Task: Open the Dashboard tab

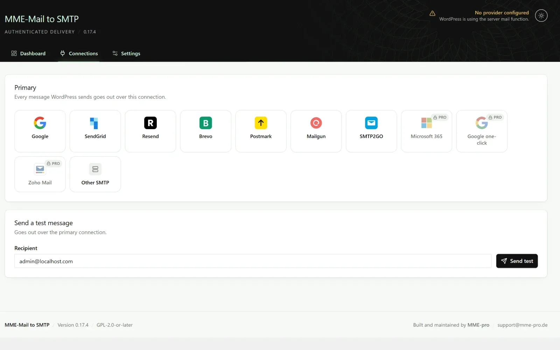Action: 28,53
